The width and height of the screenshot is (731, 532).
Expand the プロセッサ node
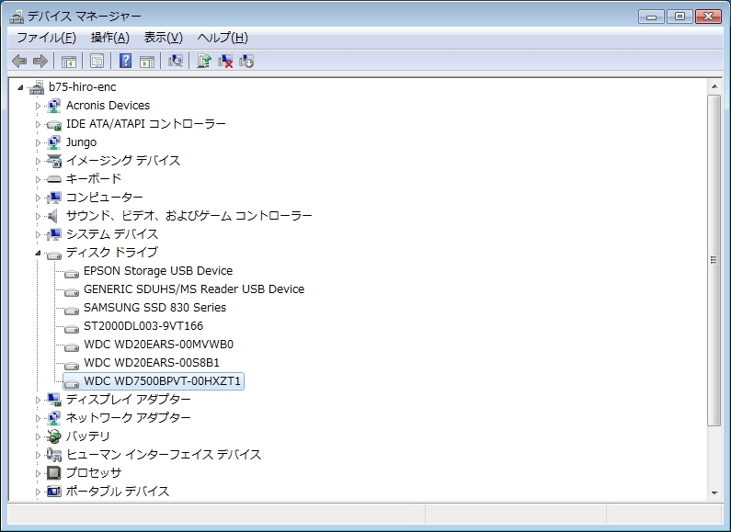tap(38, 473)
